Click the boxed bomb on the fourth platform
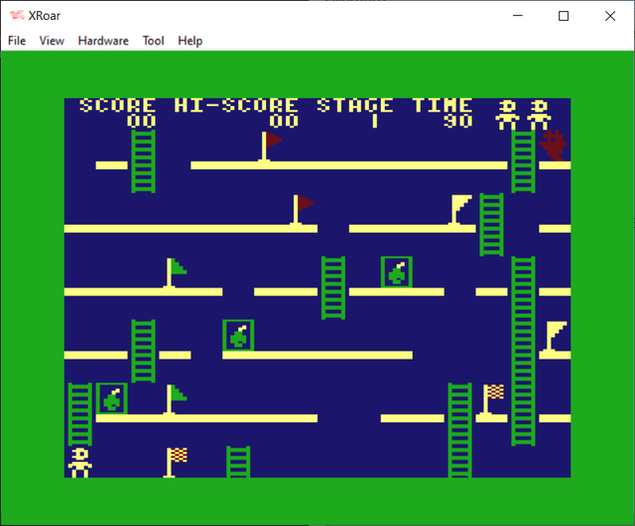The height and width of the screenshot is (526, 635). click(x=238, y=335)
